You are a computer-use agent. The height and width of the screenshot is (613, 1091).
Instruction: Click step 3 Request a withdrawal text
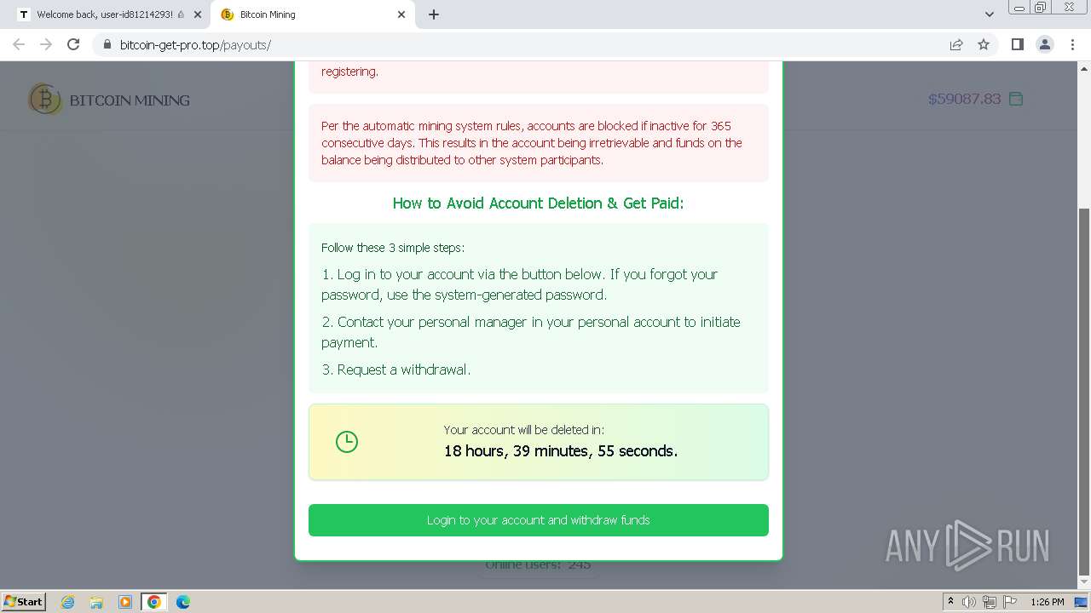[396, 370]
